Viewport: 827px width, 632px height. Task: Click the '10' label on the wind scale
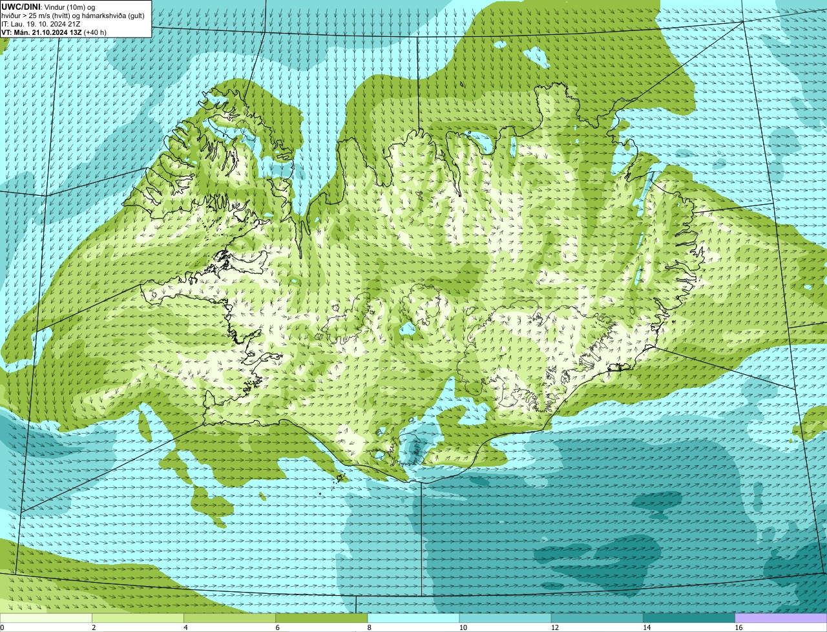tap(463, 627)
